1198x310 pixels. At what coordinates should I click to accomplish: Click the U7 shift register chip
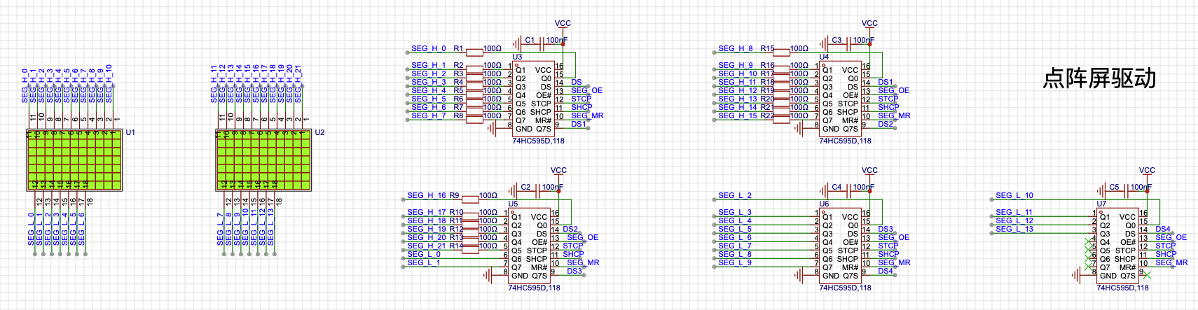pyautogui.click(x=1117, y=246)
